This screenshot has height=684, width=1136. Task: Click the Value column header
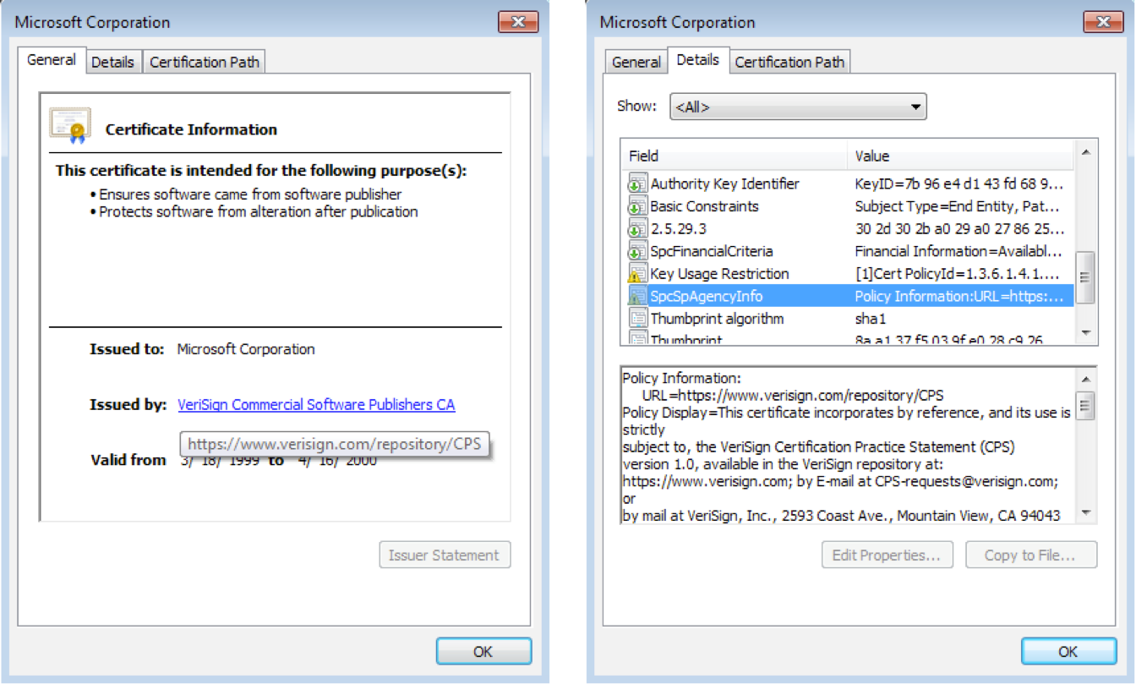961,156
